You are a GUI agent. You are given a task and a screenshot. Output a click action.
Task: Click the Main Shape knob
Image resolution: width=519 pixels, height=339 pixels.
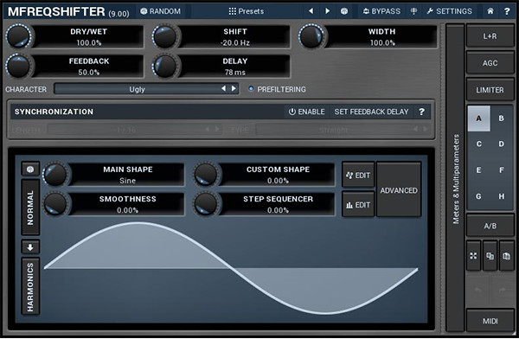[x=55, y=174]
